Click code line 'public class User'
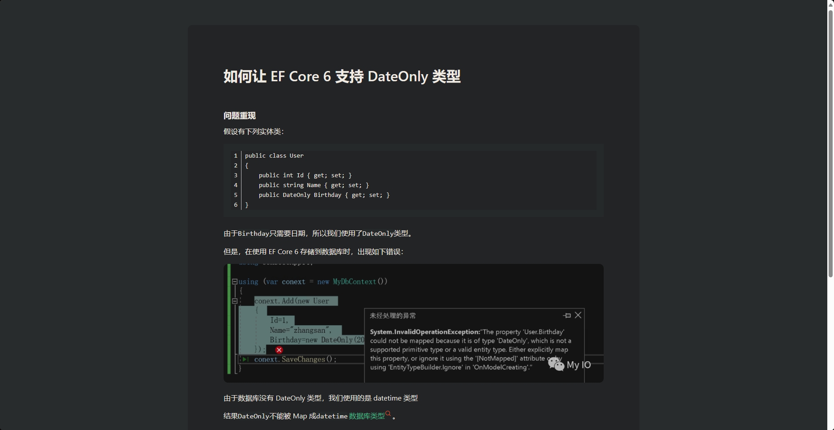Screen dimensions: 834x430 click(274, 156)
